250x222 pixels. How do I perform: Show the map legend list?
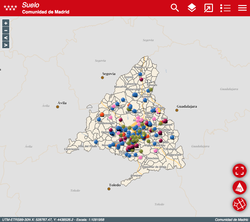225,8
